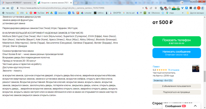Open the Google Drive bookmark icon
The image size is (206, 109).
point(51,13)
